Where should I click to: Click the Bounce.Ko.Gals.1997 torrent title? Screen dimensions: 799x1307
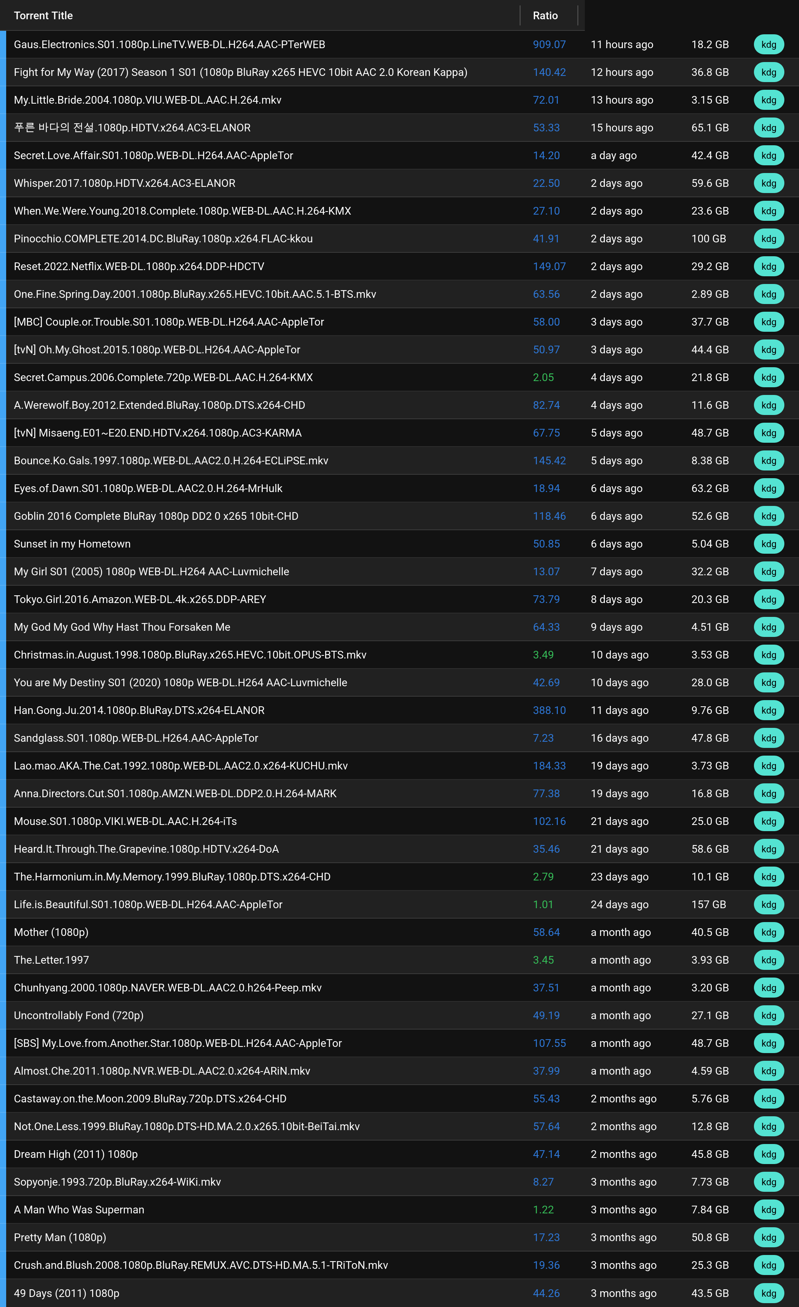coord(171,460)
